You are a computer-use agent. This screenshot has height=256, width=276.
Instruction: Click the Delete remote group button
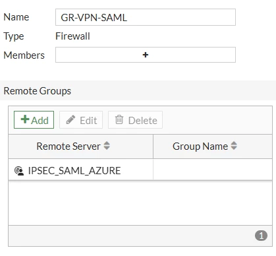135,120
